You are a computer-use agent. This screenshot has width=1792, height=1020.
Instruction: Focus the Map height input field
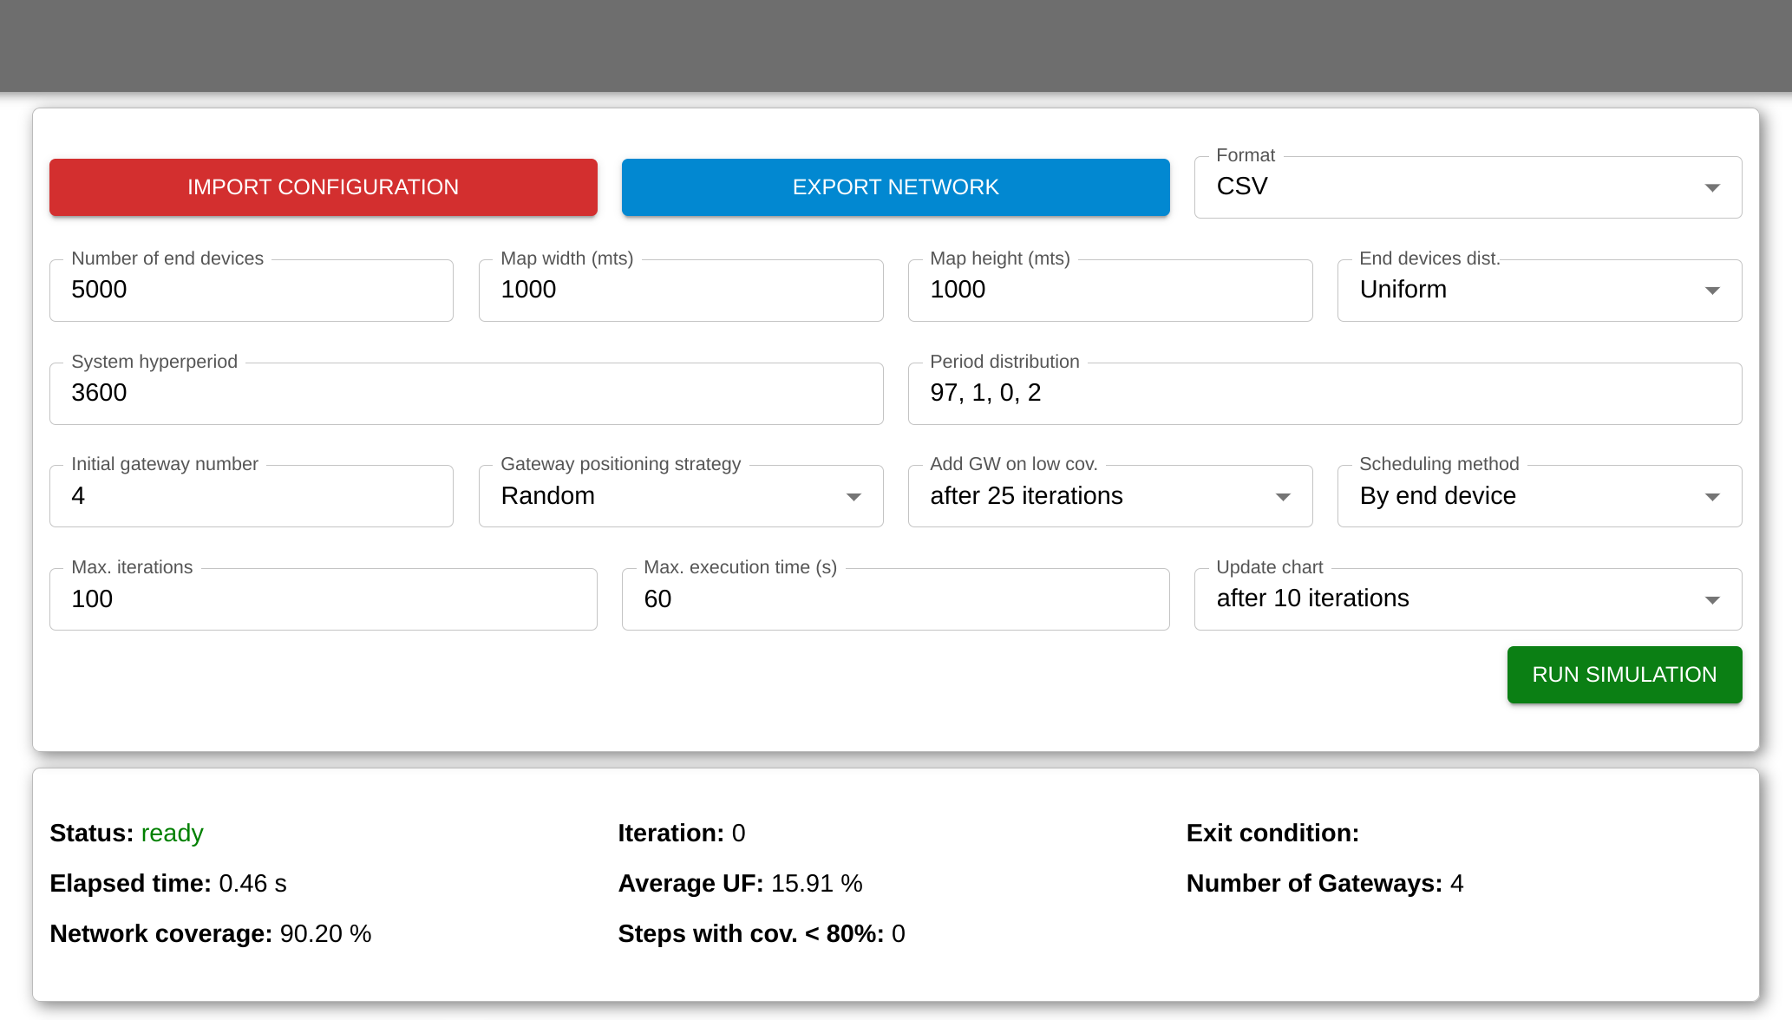pos(1109,291)
